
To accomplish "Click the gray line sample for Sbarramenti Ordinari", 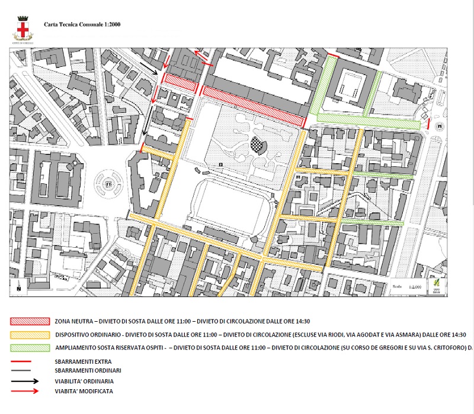I will coord(21,370).
